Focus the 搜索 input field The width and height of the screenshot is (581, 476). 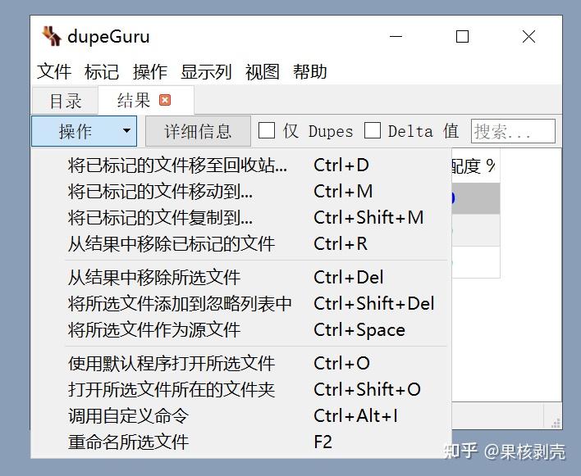(513, 131)
